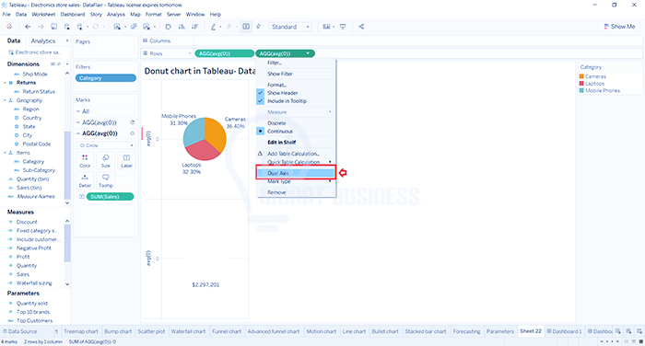This screenshot has height=346, width=645.
Task: Open the Analysis menu
Action: point(116,14)
